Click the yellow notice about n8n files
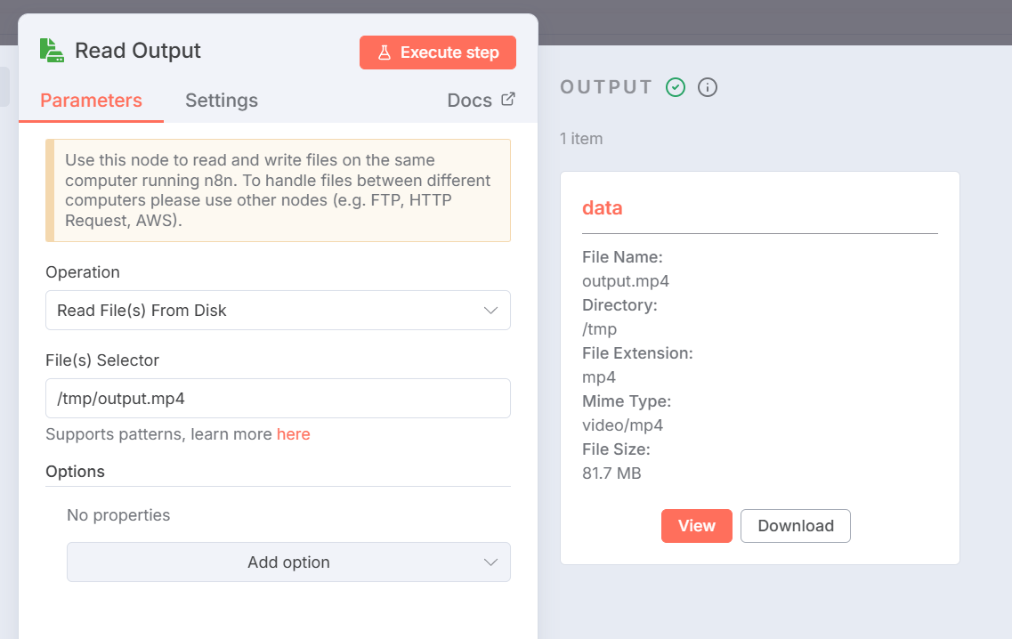The height and width of the screenshot is (639, 1012). point(278,190)
